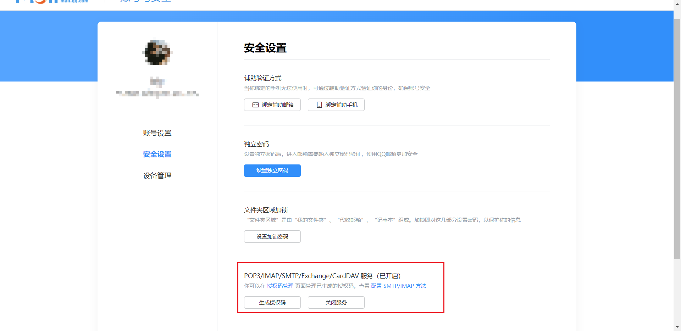Click the POP3/IMAP/SMTP/Exchange/CardDAV 服务 title
The image size is (681, 331).
(x=322, y=276)
